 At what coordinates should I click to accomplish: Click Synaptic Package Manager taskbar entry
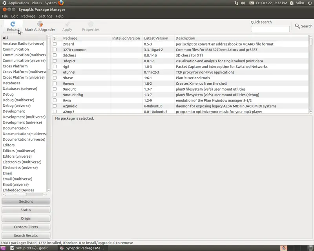tap(82, 248)
